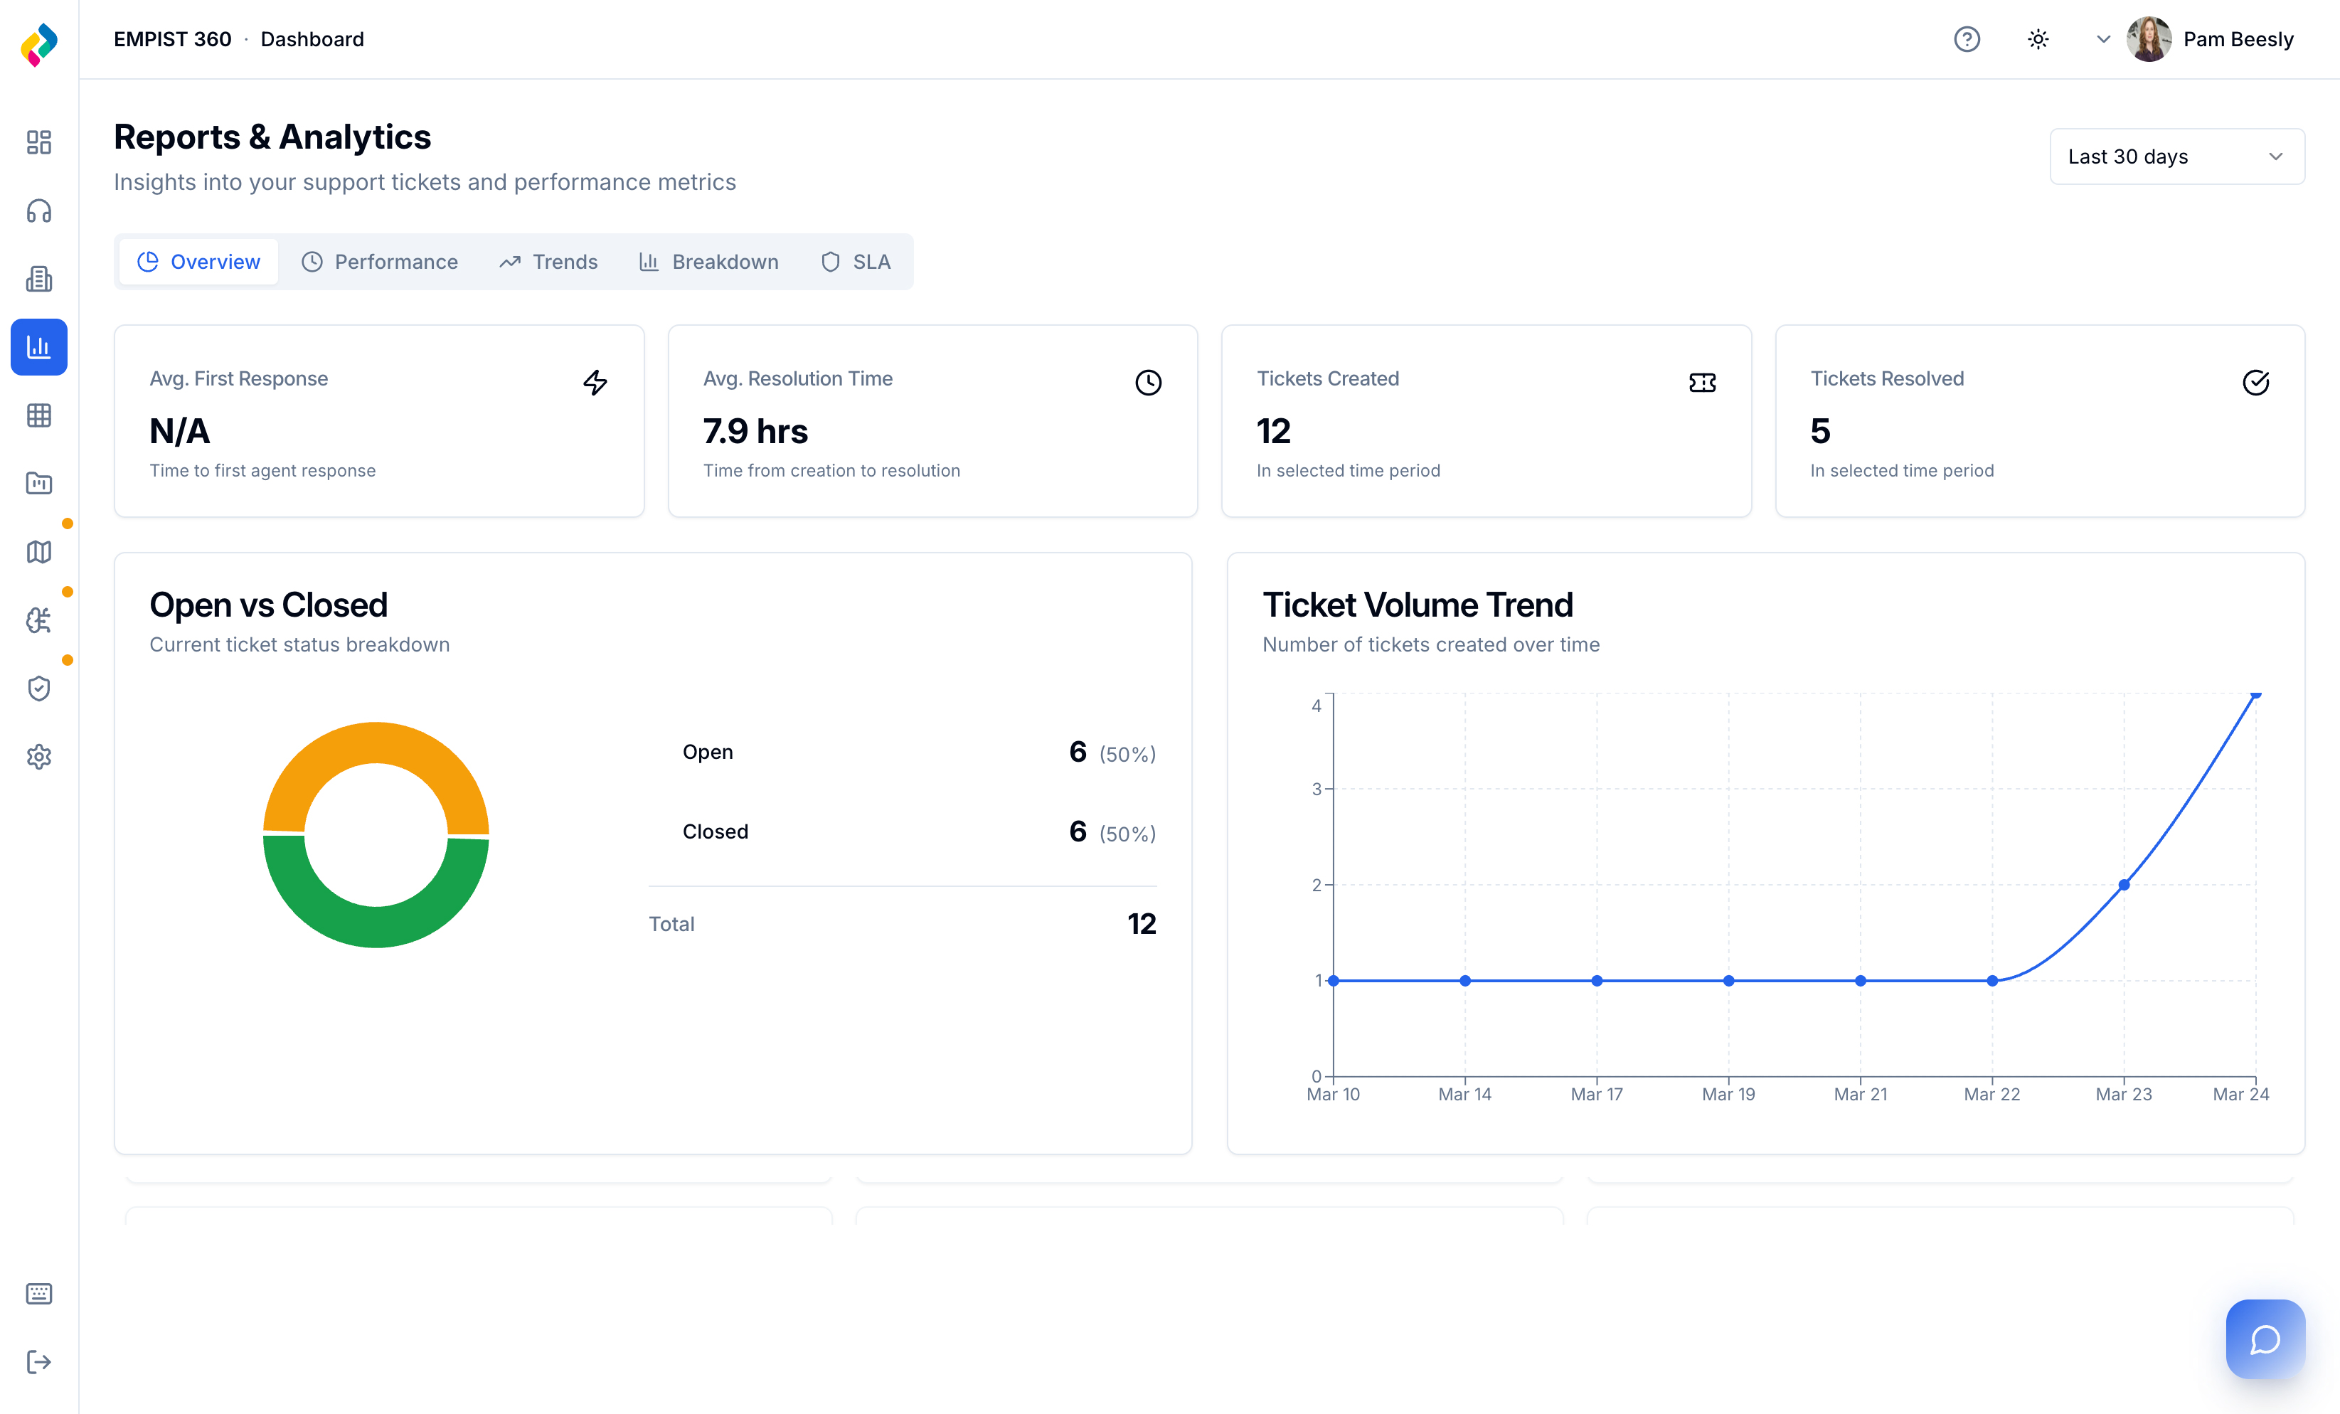Open the SLA tab
Image resolution: width=2340 pixels, height=1414 pixels.
855,262
